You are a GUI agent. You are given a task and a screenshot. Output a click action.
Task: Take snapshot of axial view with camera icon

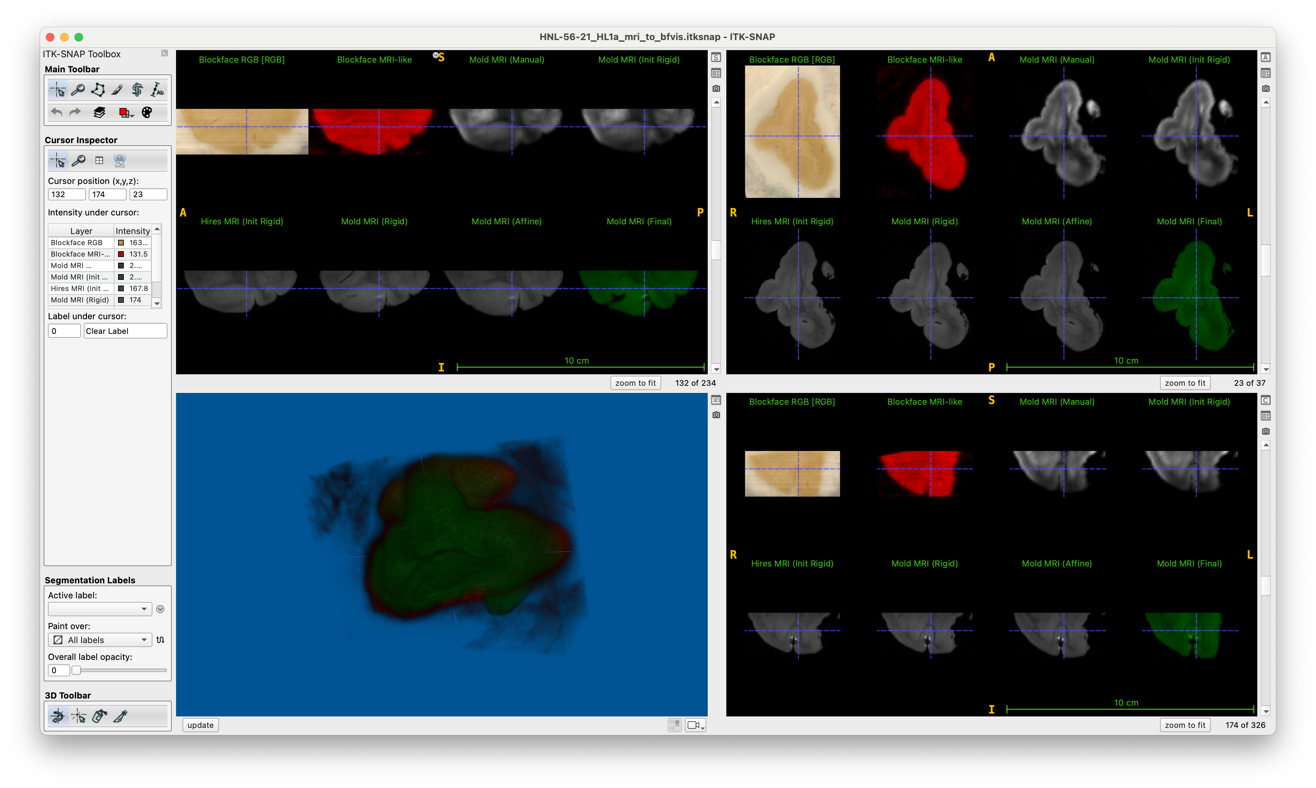click(1266, 89)
